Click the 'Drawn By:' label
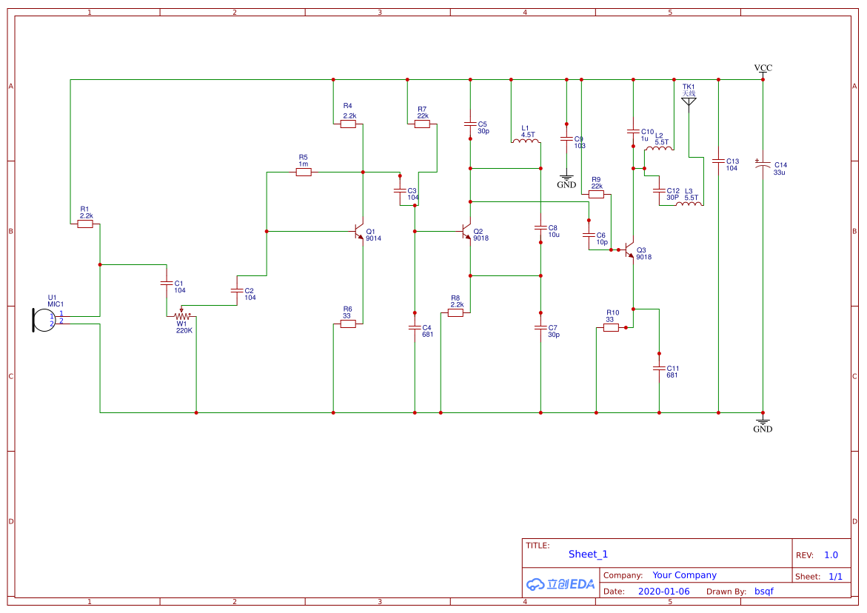The width and height of the screenshot is (867, 613). tap(726, 592)
